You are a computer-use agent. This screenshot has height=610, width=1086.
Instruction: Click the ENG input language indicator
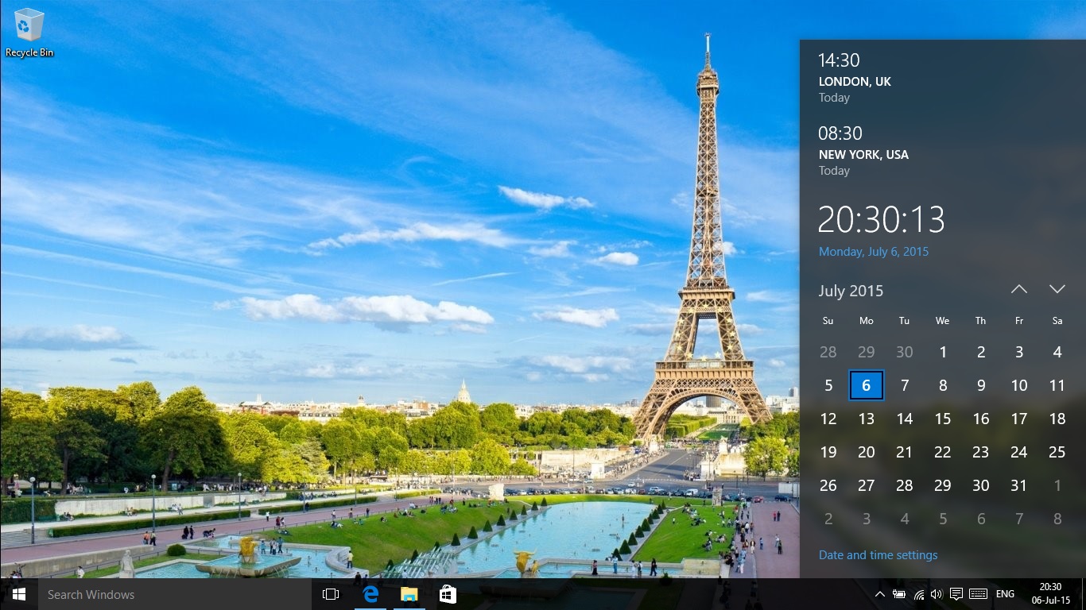1005,594
